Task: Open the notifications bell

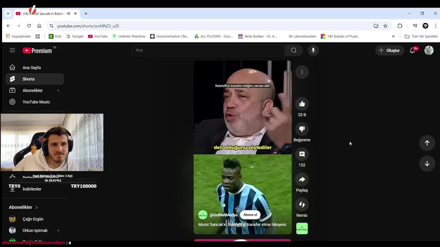Action: [x=412, y=50]
